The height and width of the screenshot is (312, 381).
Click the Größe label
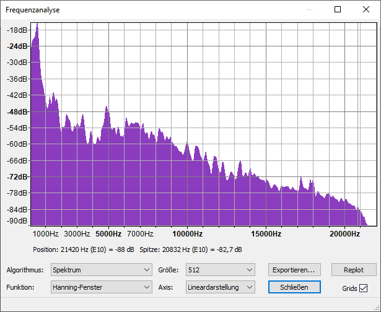pos(168,270)
